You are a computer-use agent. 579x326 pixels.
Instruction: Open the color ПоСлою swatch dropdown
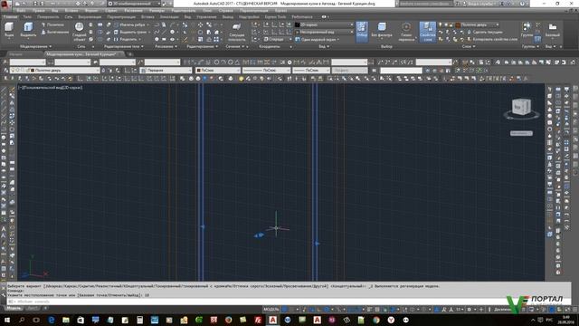pyautogui.click(x=218, y=70)
